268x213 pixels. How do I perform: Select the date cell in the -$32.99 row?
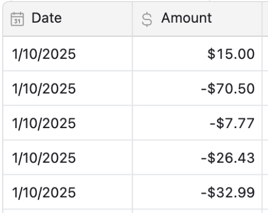pyautogui.click(x=68, y=192)
